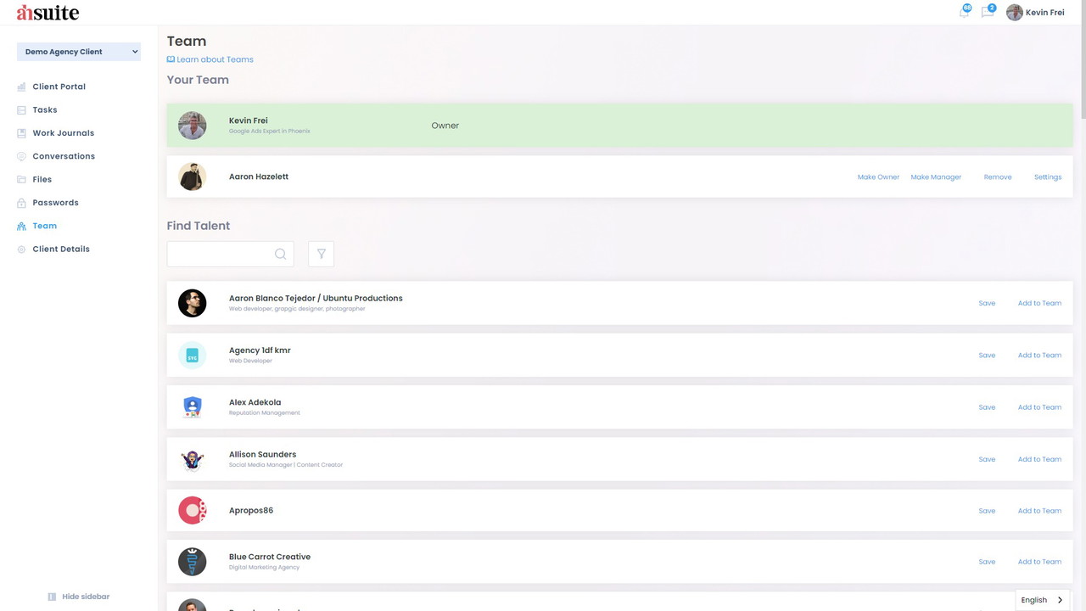The height and width of the screenshot is (611, 1086).
Task: Click Allison Saunders' profile avatar
Action: coord(193,459)
